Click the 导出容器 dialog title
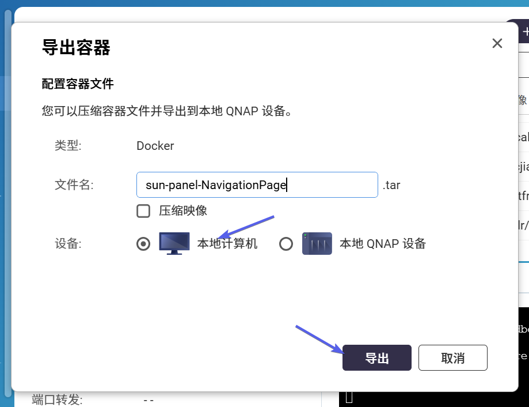Viewport: 529px width, 407px height. (76, 47)
